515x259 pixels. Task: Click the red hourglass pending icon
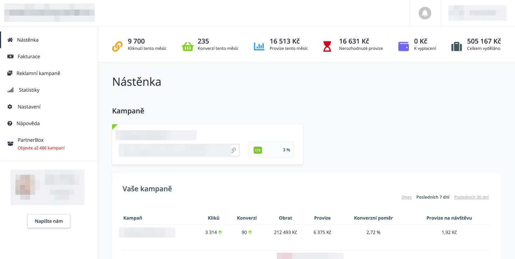[327, 46]
